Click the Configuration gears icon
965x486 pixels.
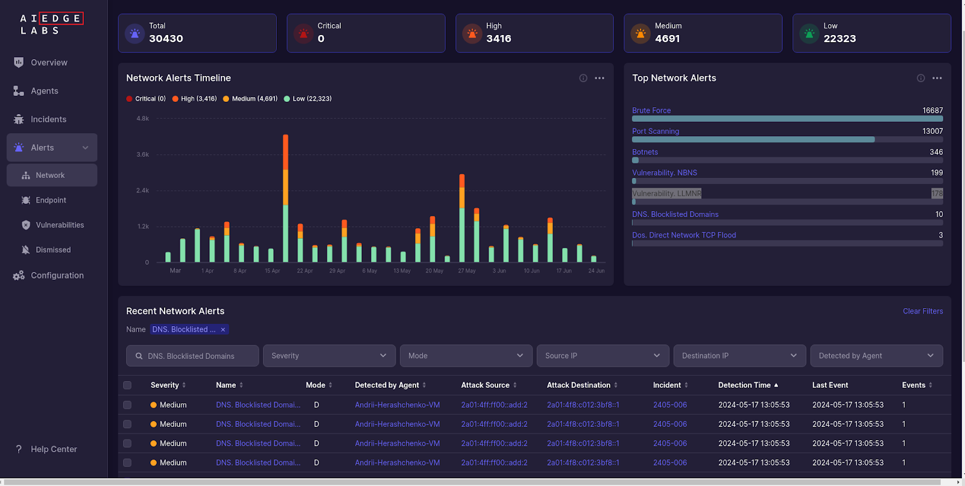19,276
